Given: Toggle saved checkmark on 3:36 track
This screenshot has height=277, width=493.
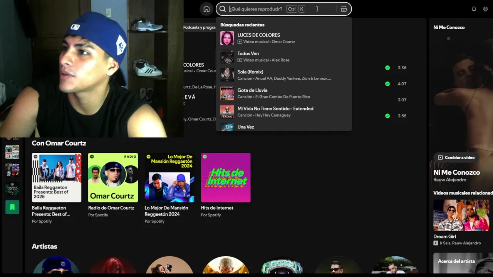Looking at the screenshot, I should (x=387, y=68).
